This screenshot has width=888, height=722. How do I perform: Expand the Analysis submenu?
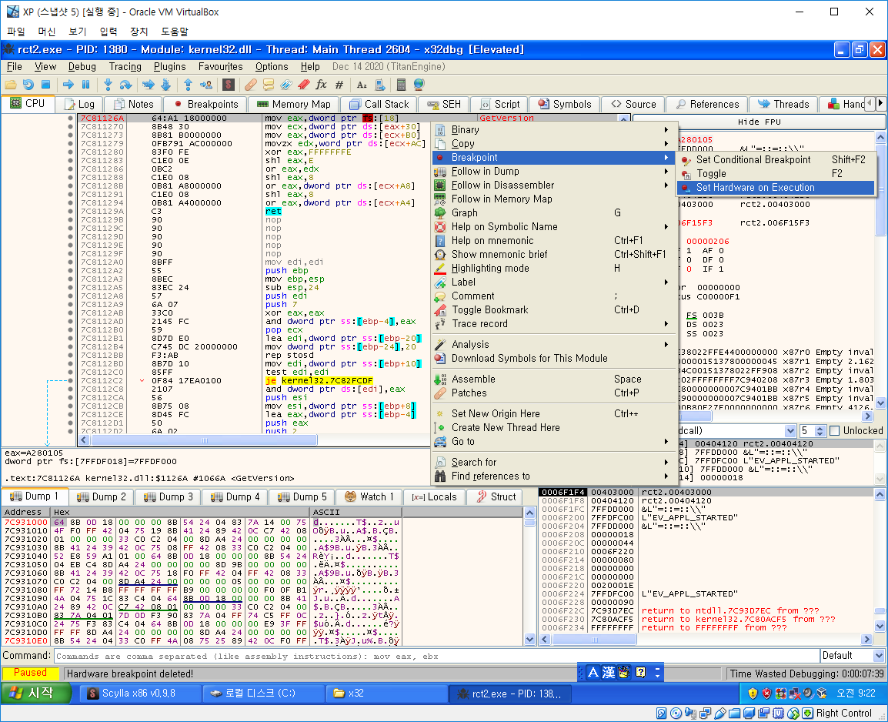(555, 344)
